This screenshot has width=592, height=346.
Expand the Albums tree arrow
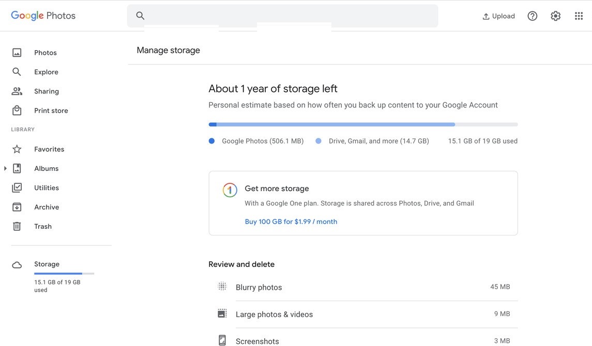(x=5, y=168)
